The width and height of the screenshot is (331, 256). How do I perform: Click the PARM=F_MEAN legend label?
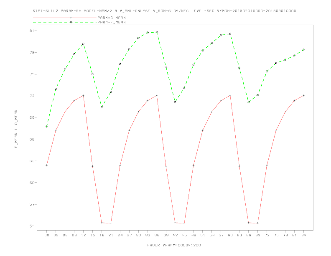[x=112, y=22]
